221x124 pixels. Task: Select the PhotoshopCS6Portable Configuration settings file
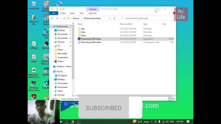coord(126,42)
